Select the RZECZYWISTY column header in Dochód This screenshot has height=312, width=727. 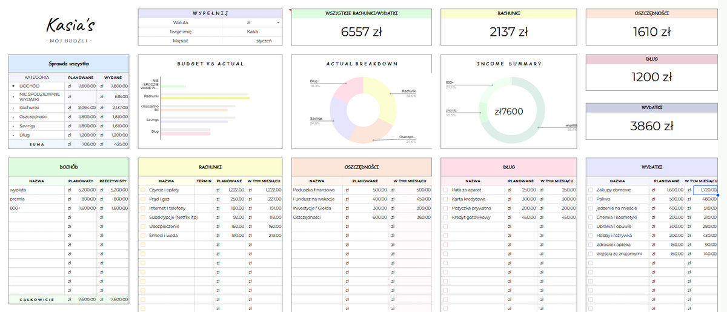pos(113,181)
